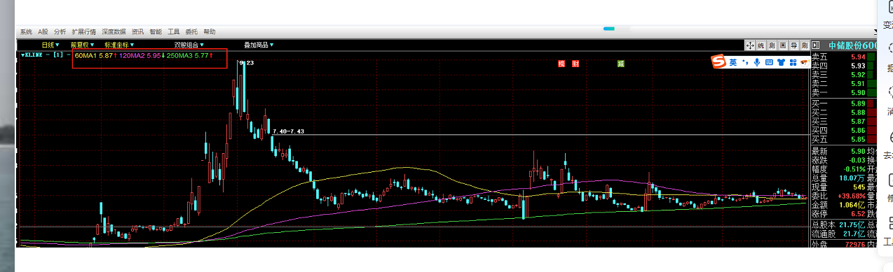893x272 pixels.
Task: Click the Sogou input microphone icon
Action: 757,62
